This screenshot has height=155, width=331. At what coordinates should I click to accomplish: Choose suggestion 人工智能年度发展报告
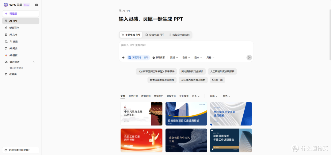pyautogui.click(x=222, y=71)
